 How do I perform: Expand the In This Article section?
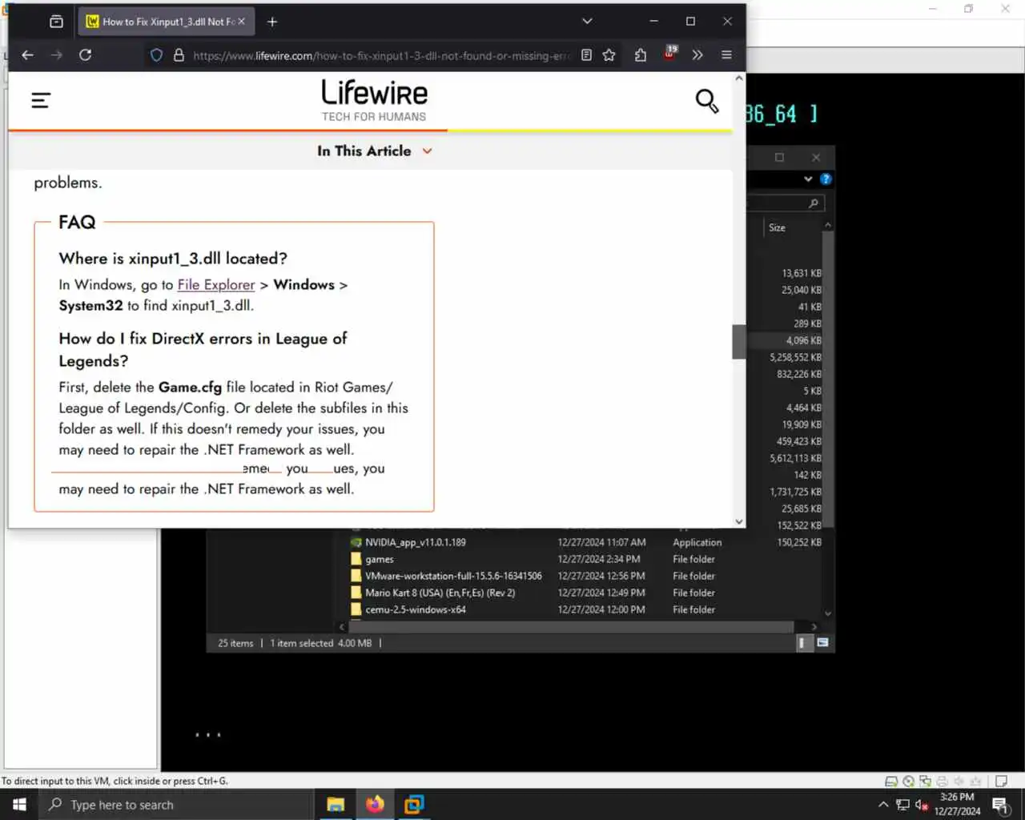click(374, 151)
